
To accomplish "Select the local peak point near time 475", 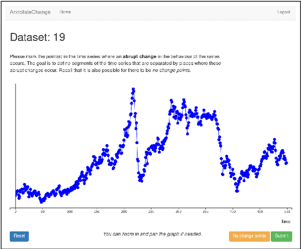I will (274, 140).
